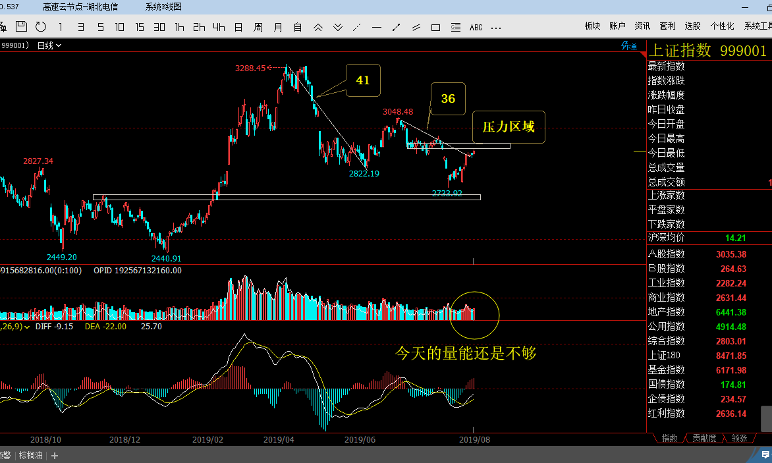Image resolution: width=772 pixels, height=463 pixels.
Task: Open the more tools ellipsis menu
Action: pos(496,28)
